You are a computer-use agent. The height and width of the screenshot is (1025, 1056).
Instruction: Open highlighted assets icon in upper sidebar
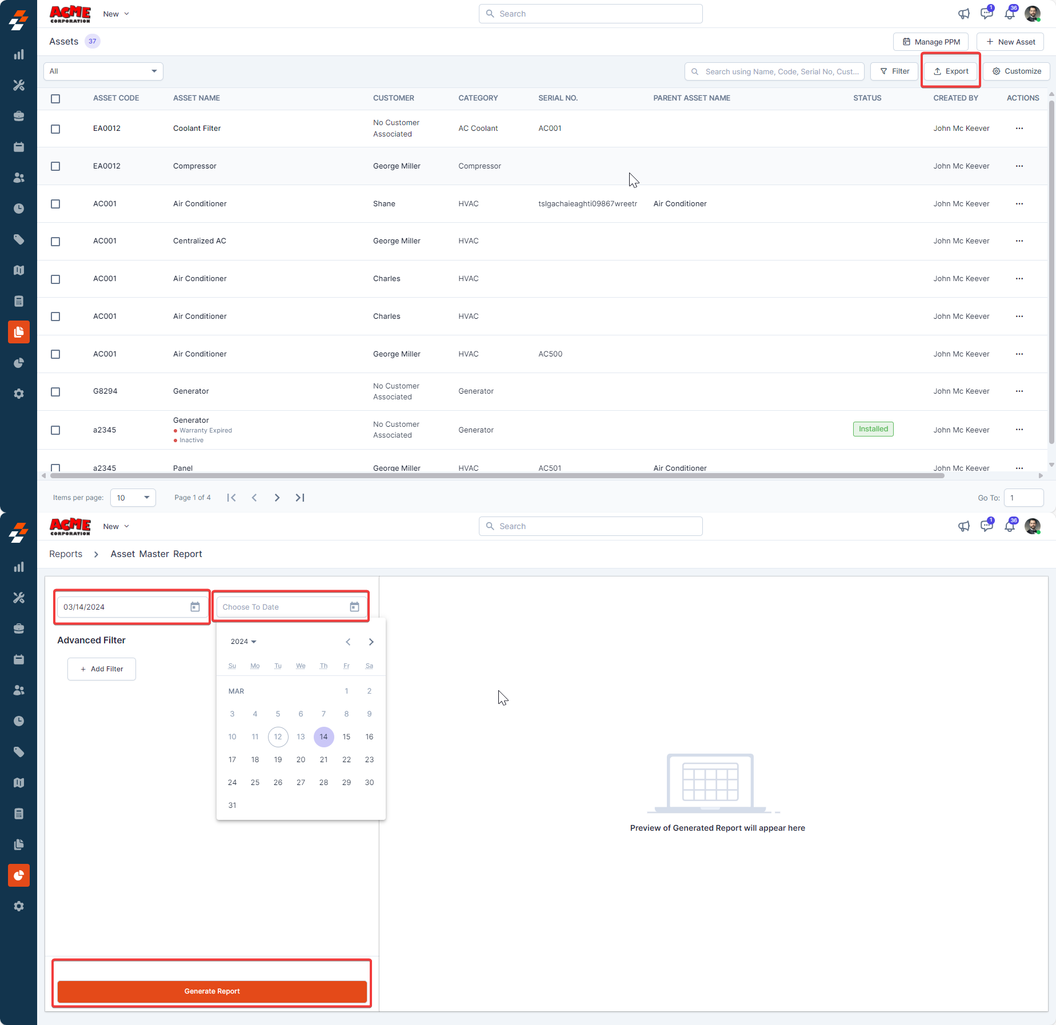pos(19,333)
